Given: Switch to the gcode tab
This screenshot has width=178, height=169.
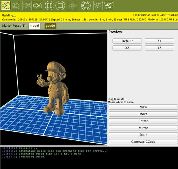Looking at the screenshot, I should pos(50,26).
